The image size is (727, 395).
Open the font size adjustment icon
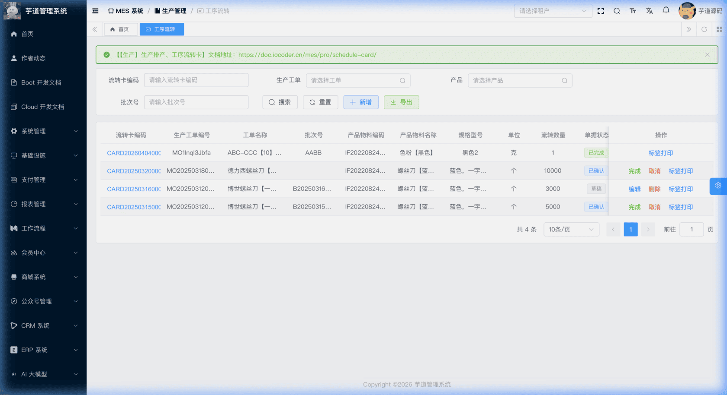[x=633, y=11]
